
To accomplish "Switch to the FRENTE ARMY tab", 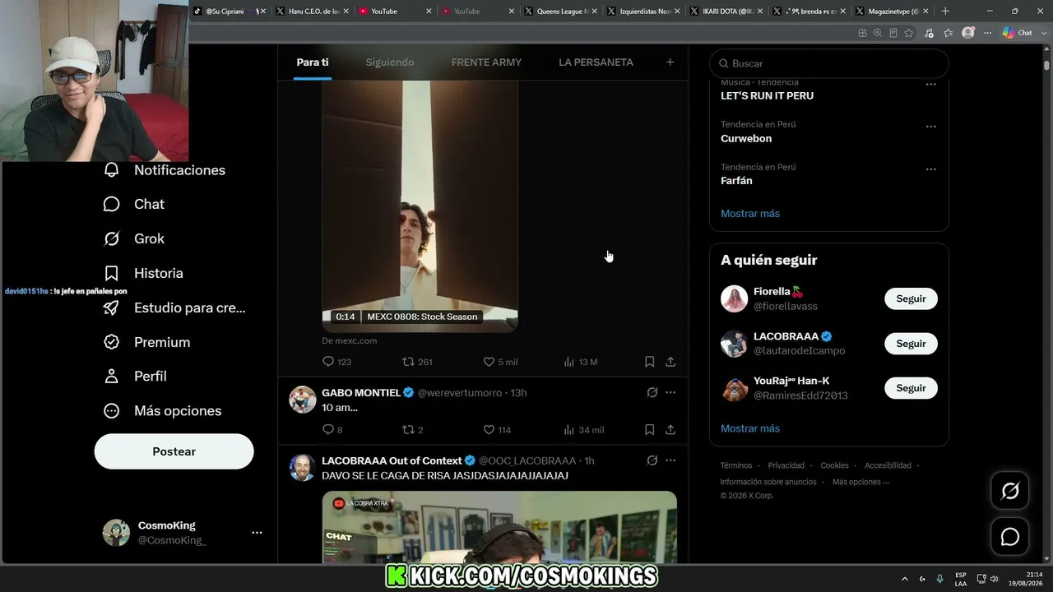I will (x=486, y=62).
